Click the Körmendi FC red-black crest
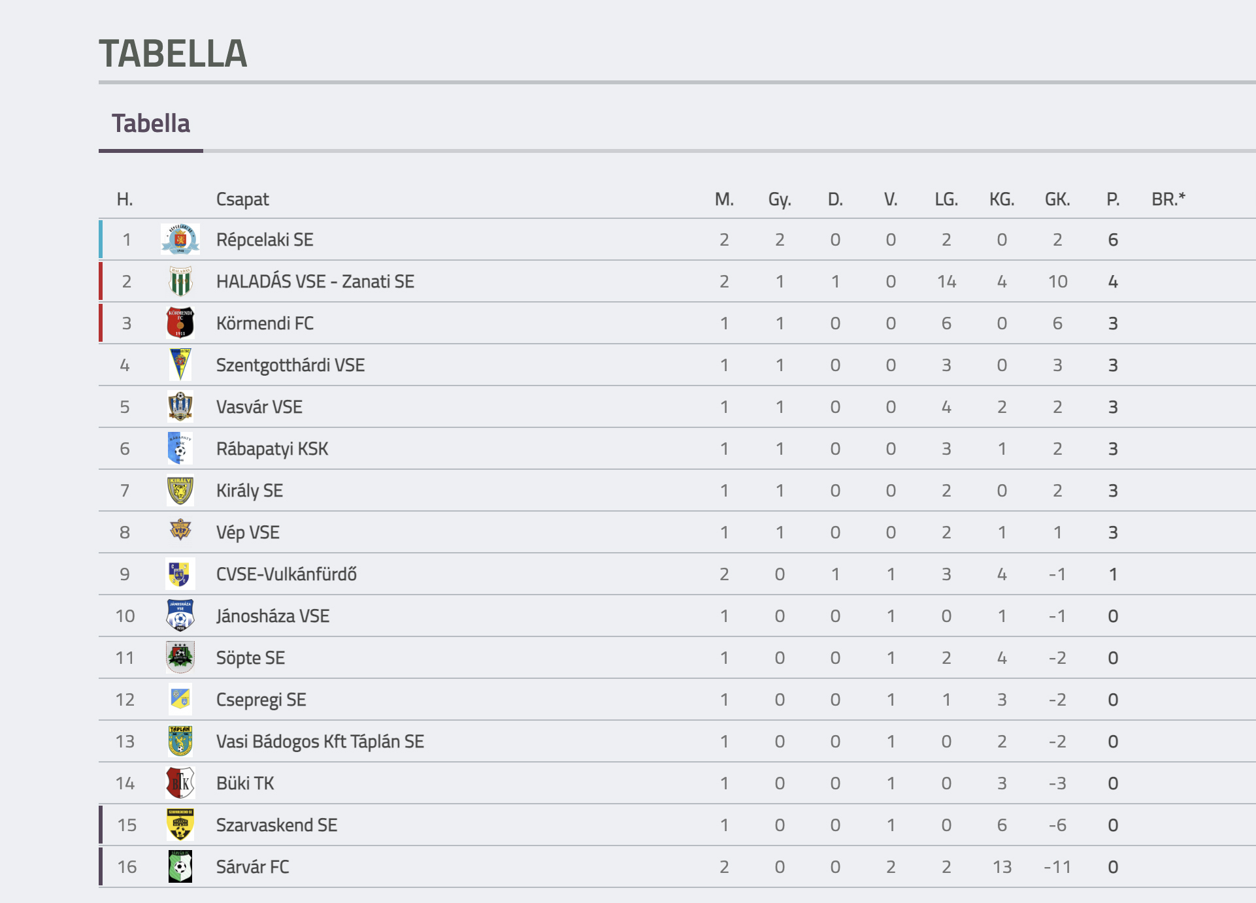The image size is (1256, 903). [180, 323]
